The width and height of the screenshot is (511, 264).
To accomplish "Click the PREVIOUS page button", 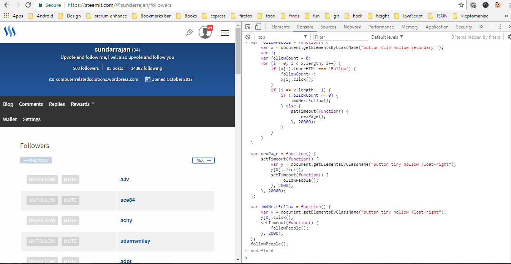I will (x=36, y=160).
